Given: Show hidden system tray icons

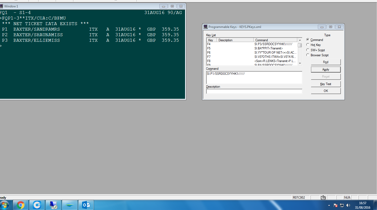Looking at the screenshot, I should click(329, 205).
